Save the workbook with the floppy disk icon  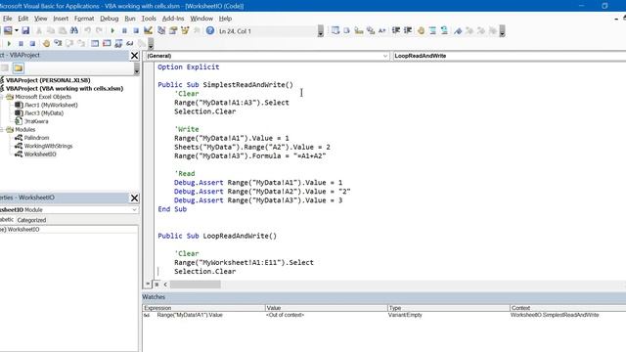(25, 30)
